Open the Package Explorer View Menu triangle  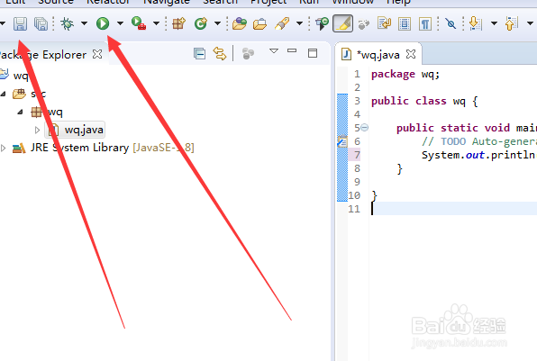(274, 51)
